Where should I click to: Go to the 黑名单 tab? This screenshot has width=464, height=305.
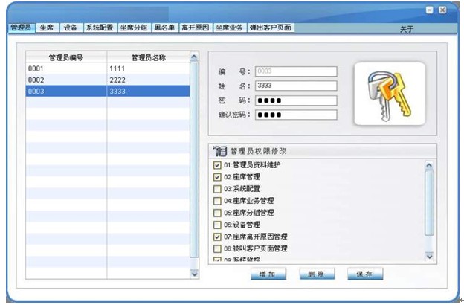click(x=165, y=28)
